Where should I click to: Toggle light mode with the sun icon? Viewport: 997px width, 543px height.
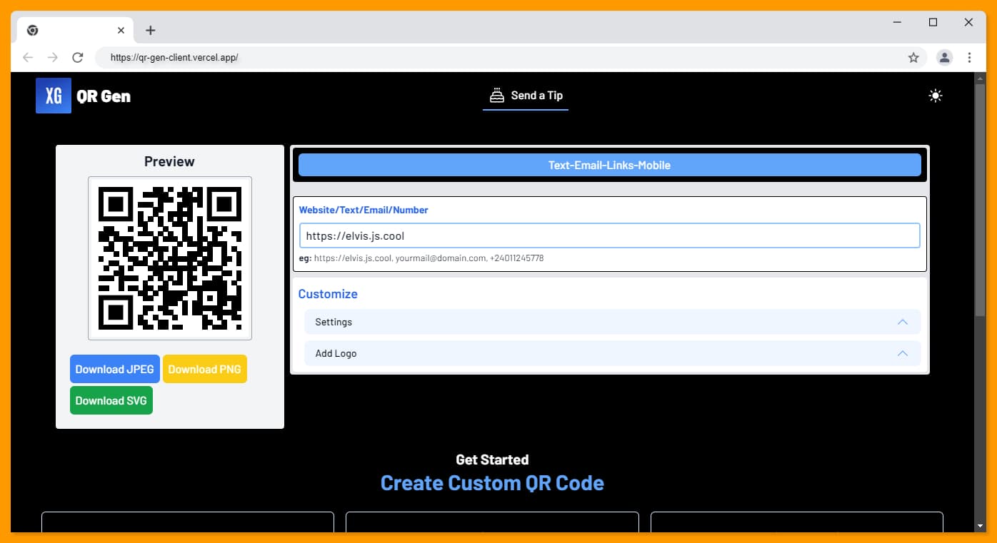coord(936,96)
